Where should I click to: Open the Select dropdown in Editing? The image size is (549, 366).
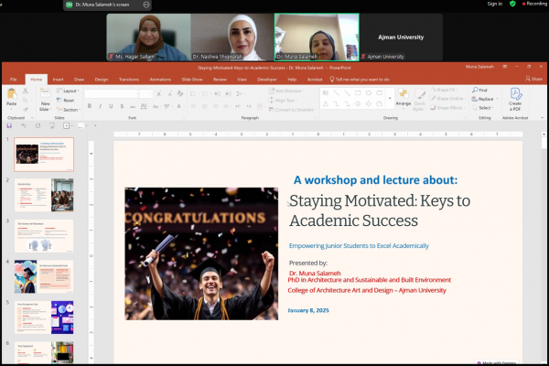(484, 108)
